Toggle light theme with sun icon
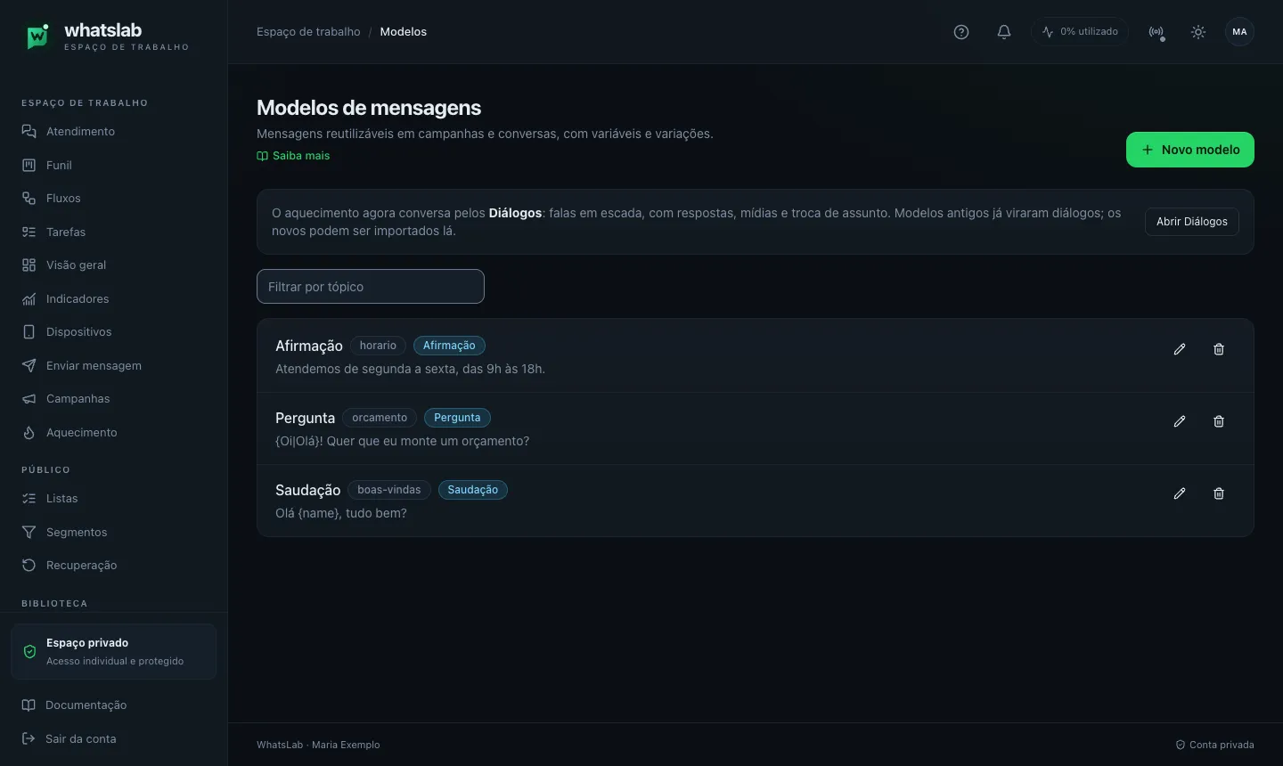The width and height of the screenshot is (1283, 766). click(x=1198, y=32)
